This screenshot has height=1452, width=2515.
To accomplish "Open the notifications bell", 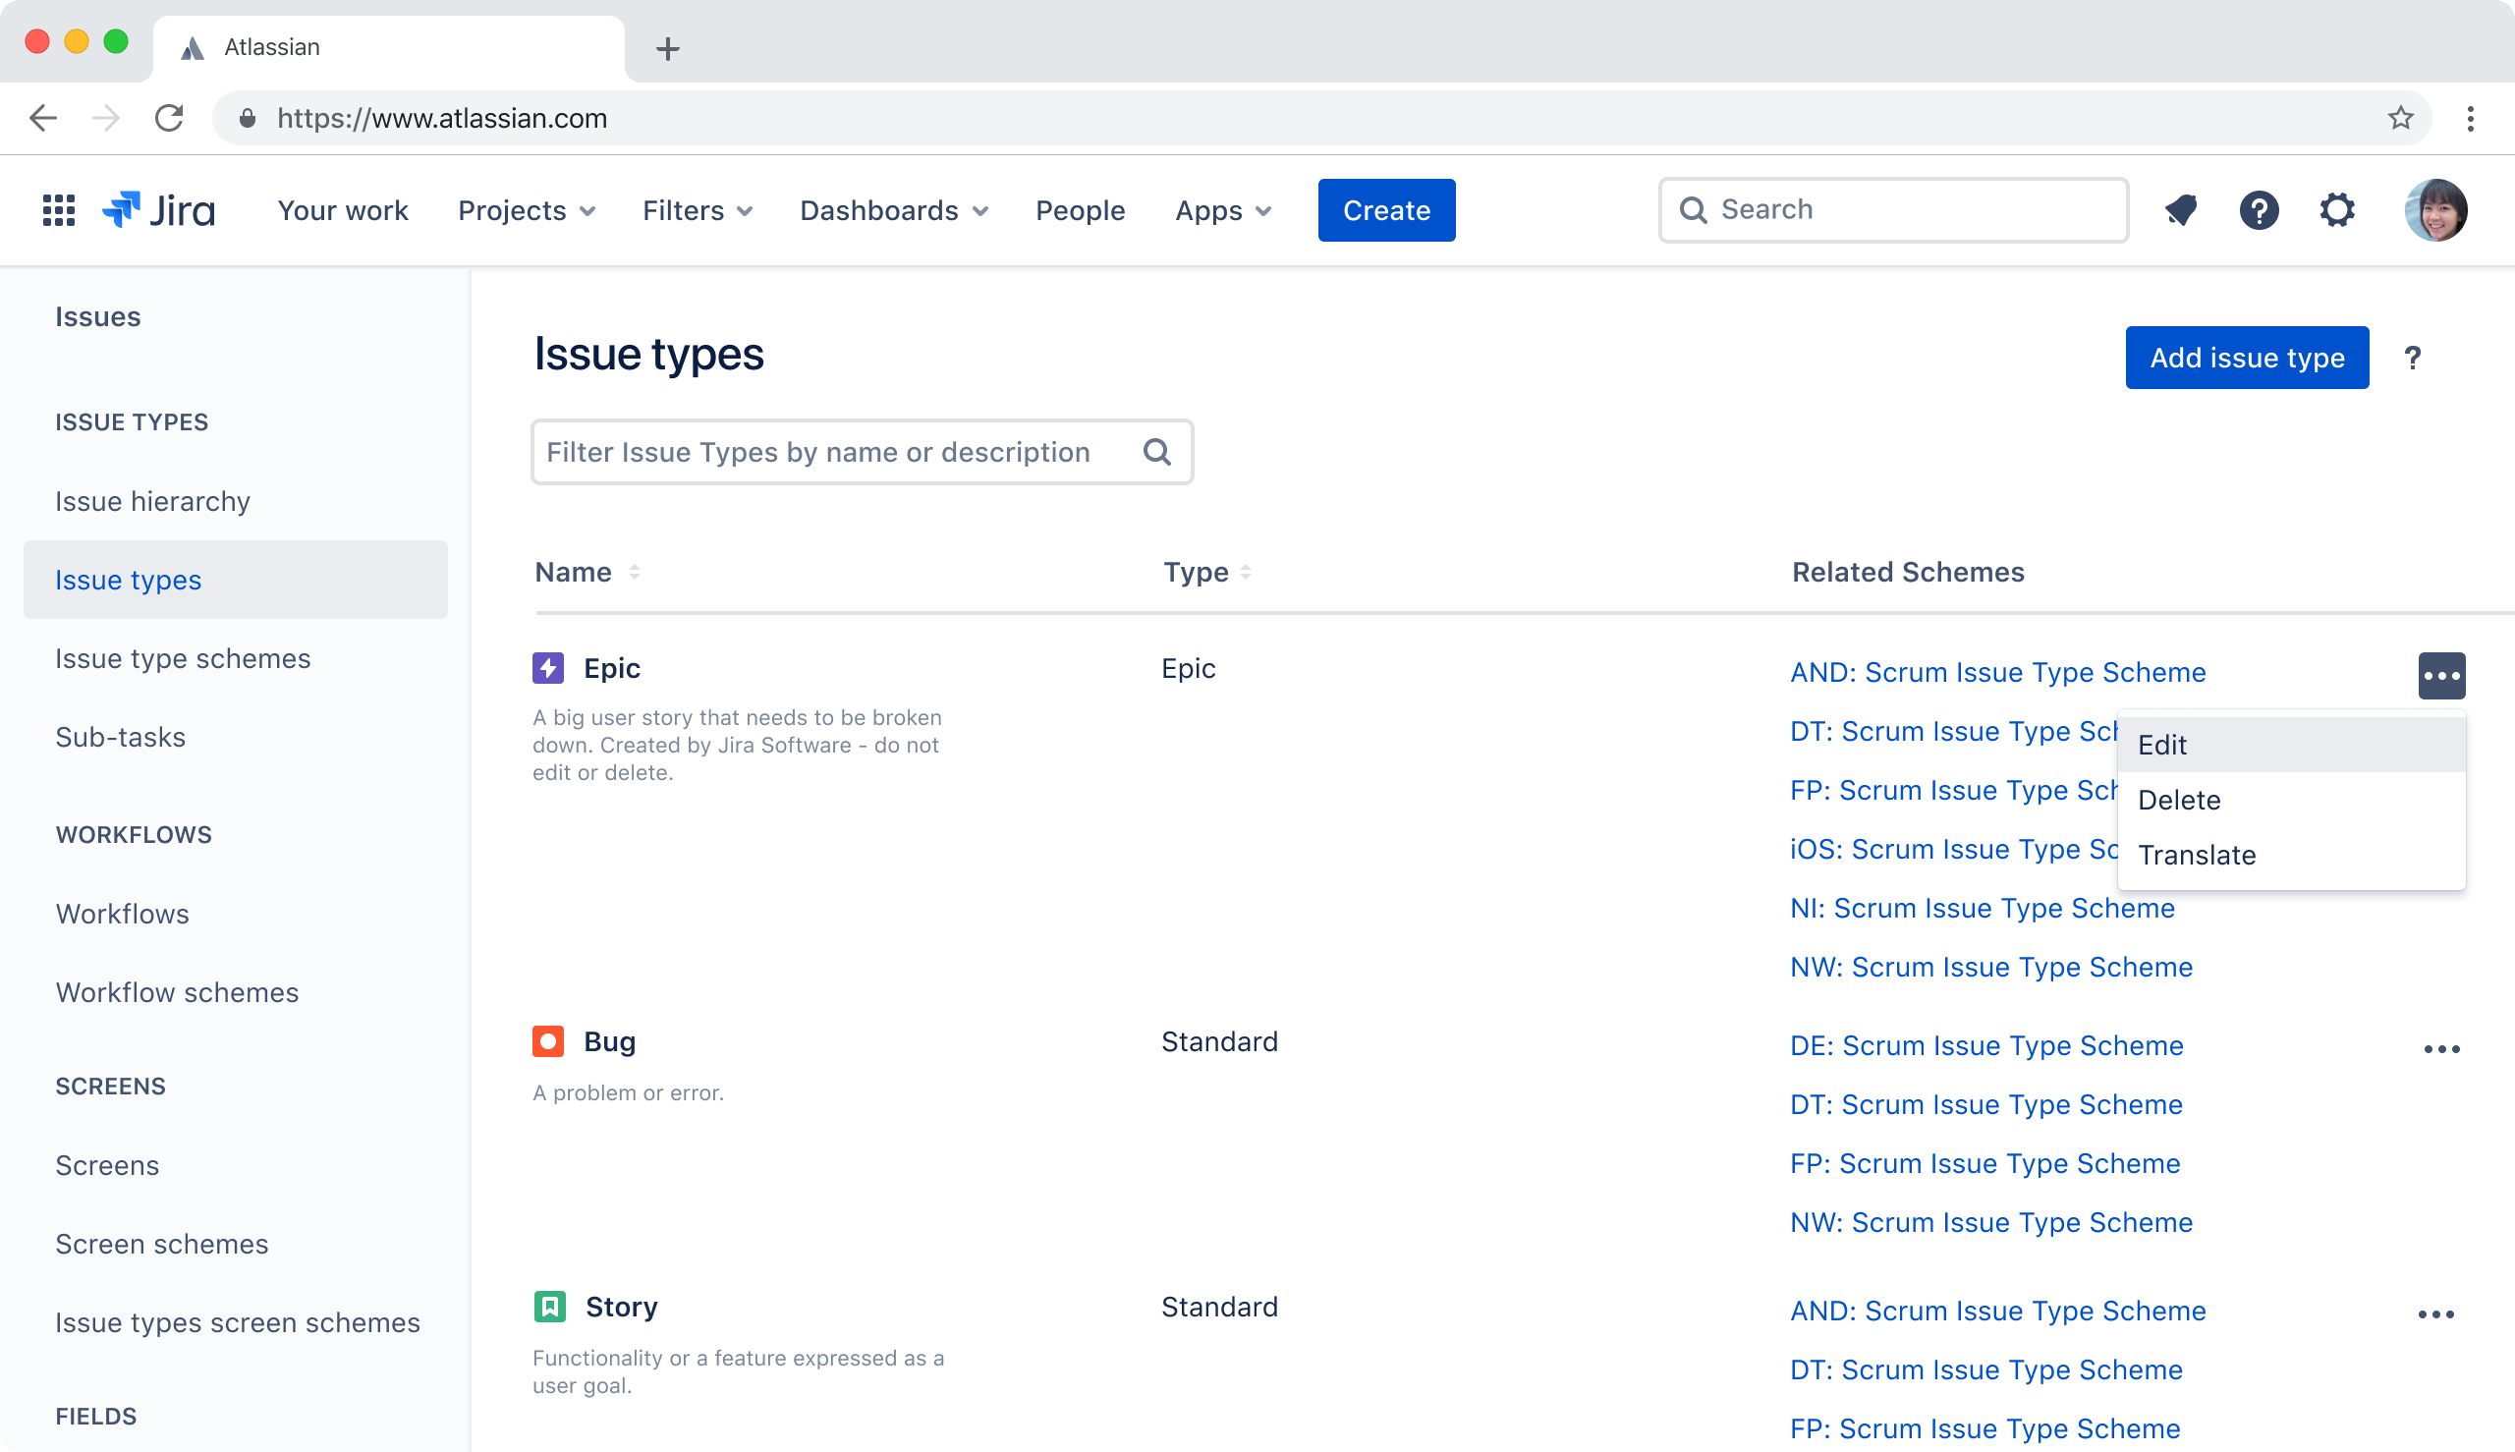I will click(2180, 209).
